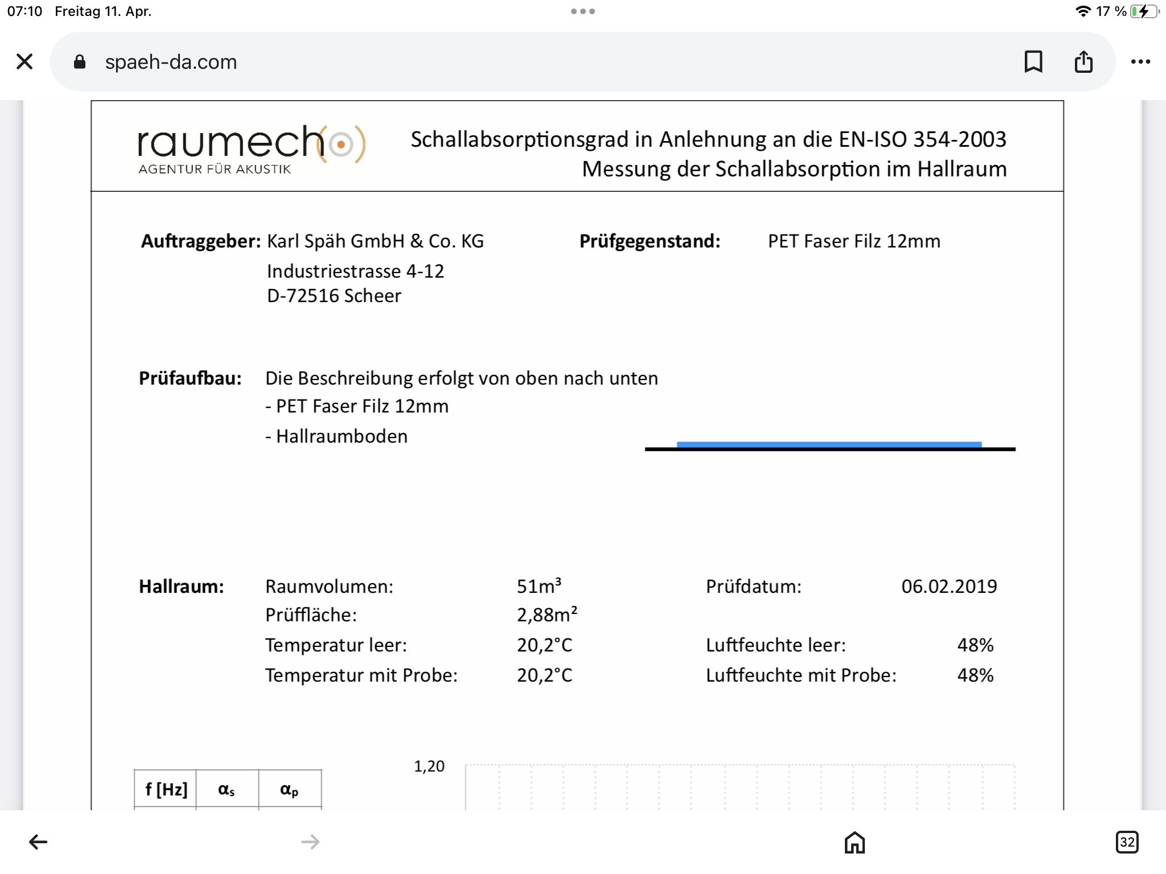Tap the 07:10 clock

25,11
